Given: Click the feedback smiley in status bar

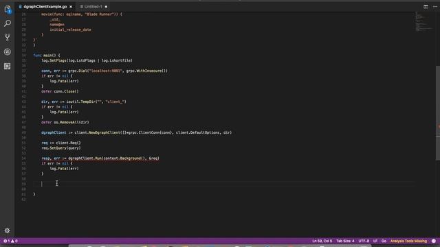Looking at the screenshot, I should pos(434,241).
